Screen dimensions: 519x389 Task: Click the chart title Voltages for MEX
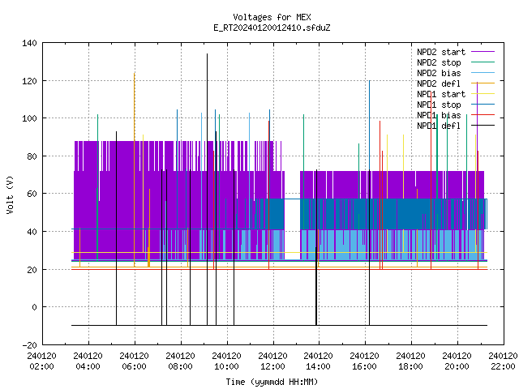pyautogui.click(x=272, y=17)
